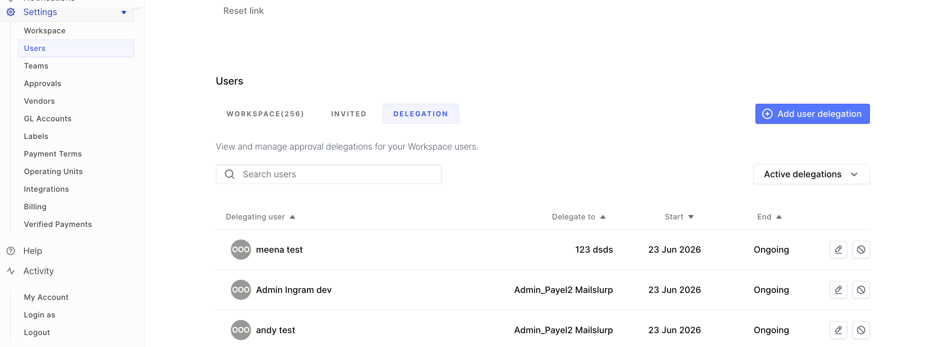Image resolution: width=941 pixels, height=347 pixels.
Task: Cancel andy test delegation
Action: click(x=860, y=330)
